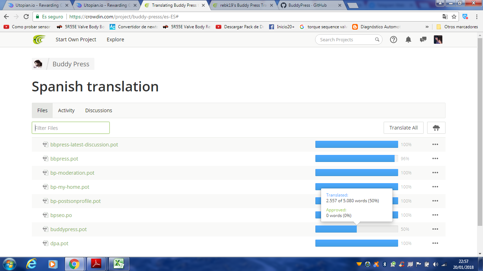Viewport: 483px width, 271px height.
Task: Open options menu for buddypress.pot
Action: pyautogui.click(x=435, y=229)
